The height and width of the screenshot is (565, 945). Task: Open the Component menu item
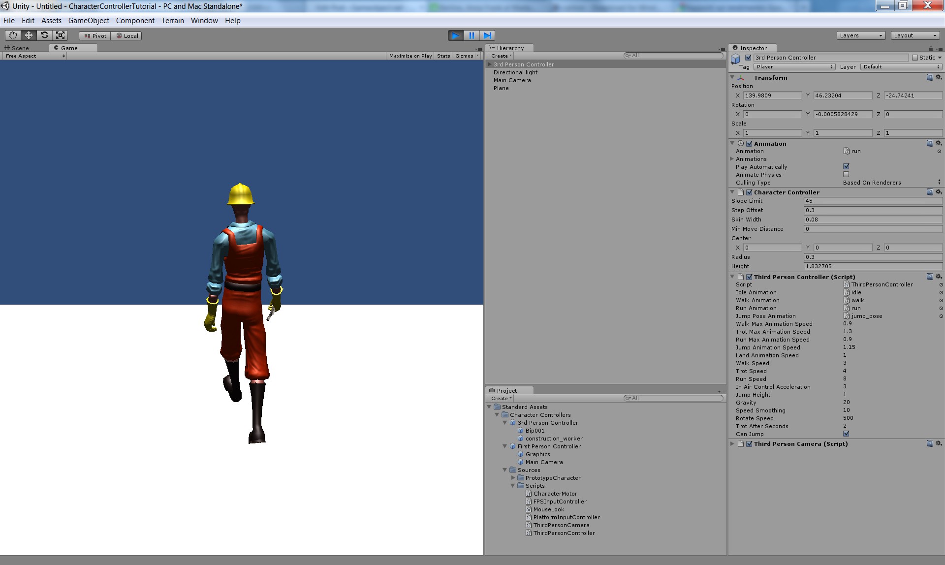click(x=134, y=20)
